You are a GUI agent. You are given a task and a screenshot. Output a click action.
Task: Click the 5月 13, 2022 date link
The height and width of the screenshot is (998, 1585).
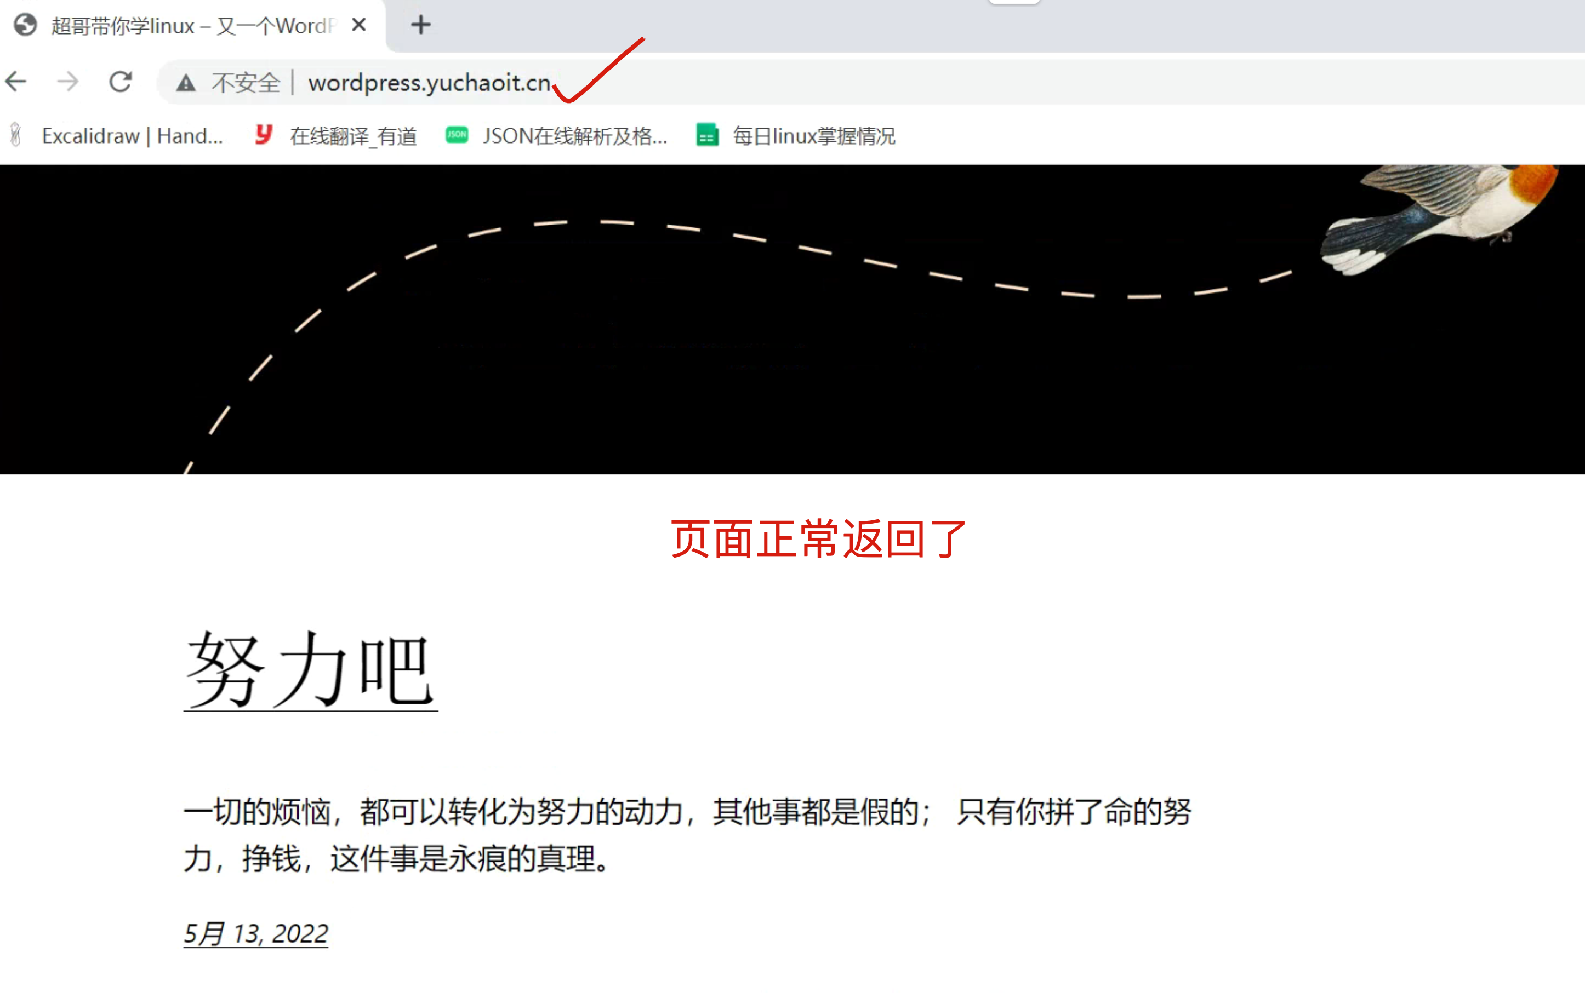tap(255, 933)
